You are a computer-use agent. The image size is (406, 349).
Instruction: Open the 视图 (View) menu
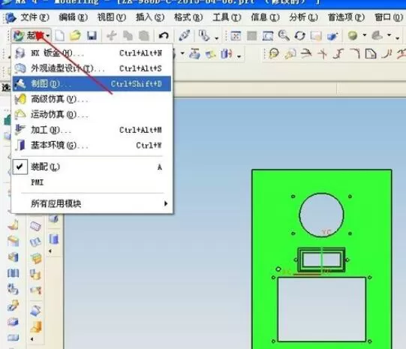coord(112,17)
